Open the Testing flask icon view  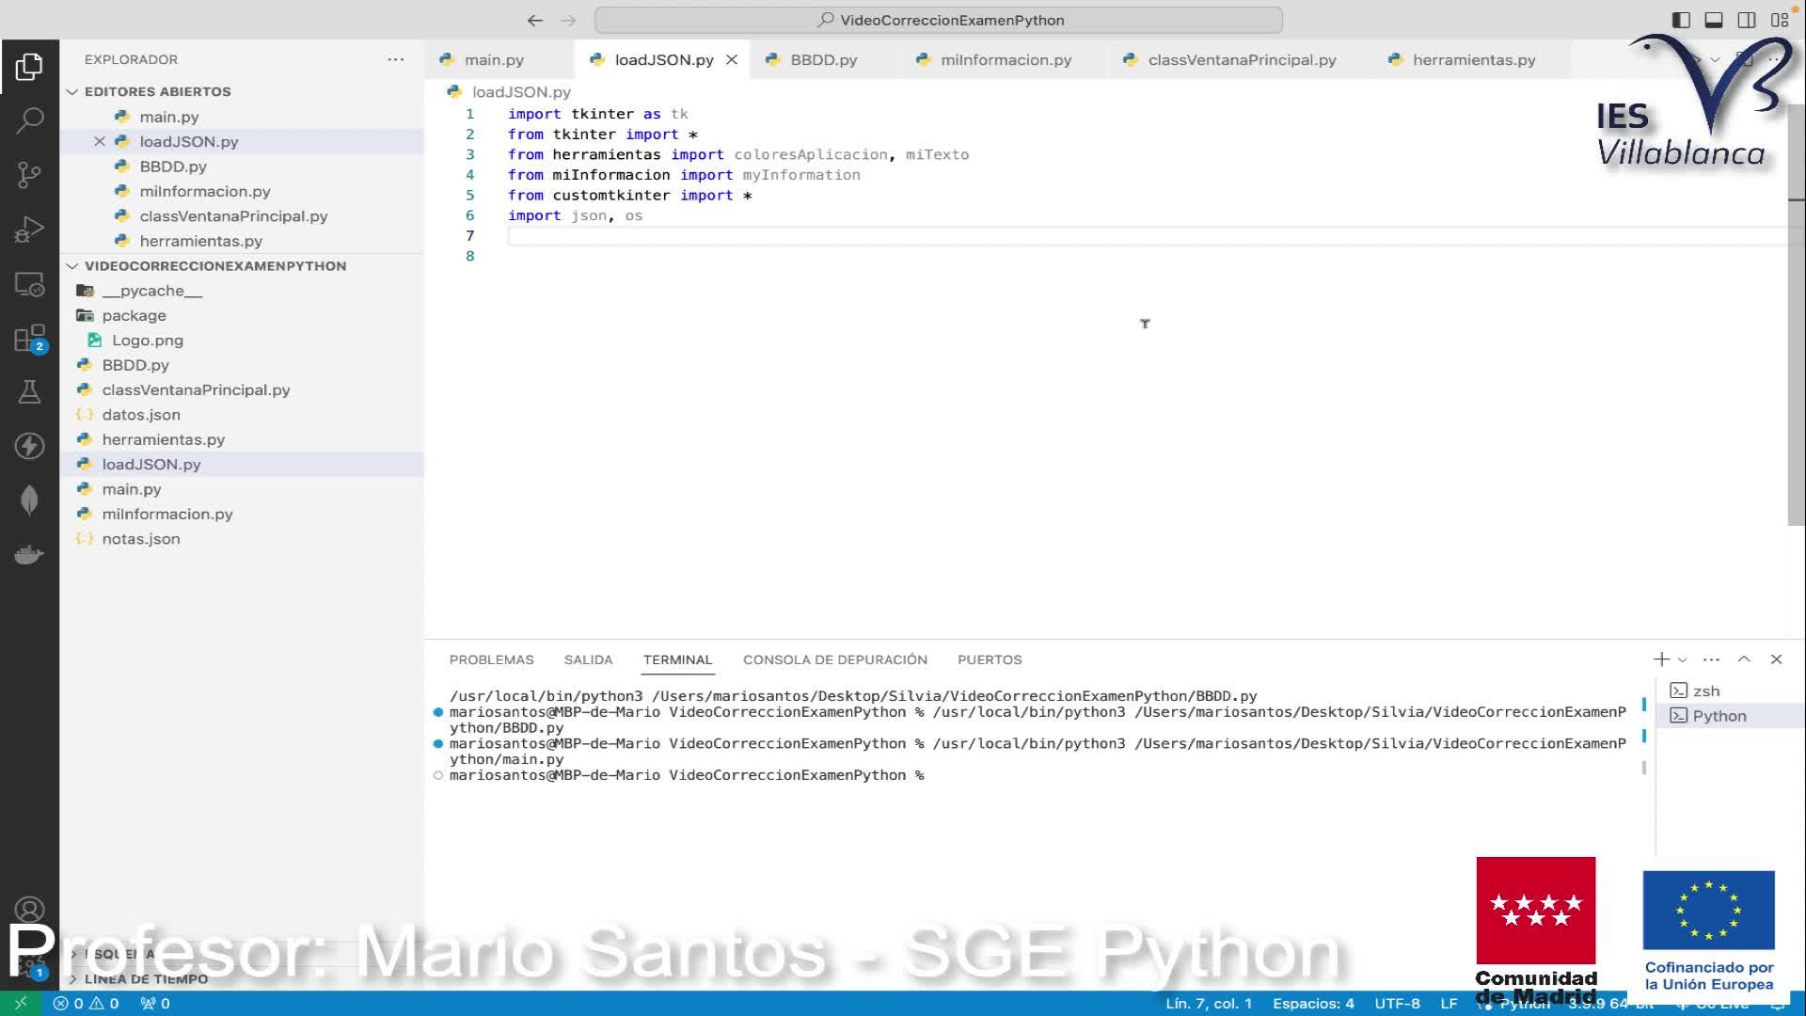[29, 392]
